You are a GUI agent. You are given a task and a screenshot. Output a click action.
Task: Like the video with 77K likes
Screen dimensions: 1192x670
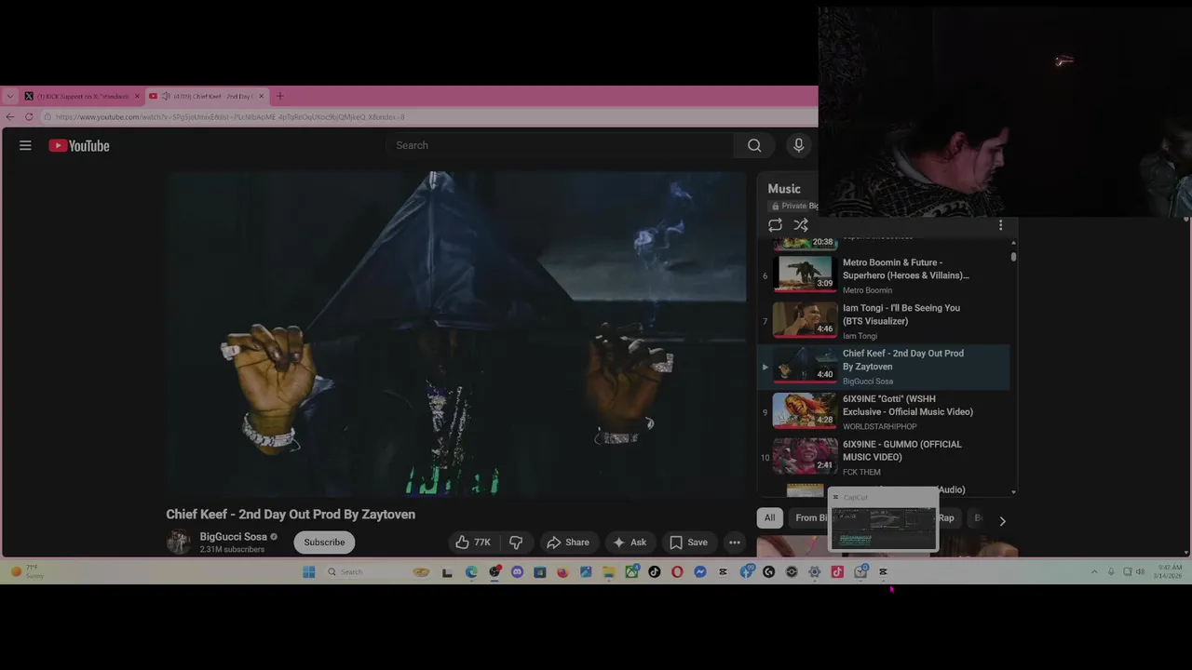click(x=473, y=542)
